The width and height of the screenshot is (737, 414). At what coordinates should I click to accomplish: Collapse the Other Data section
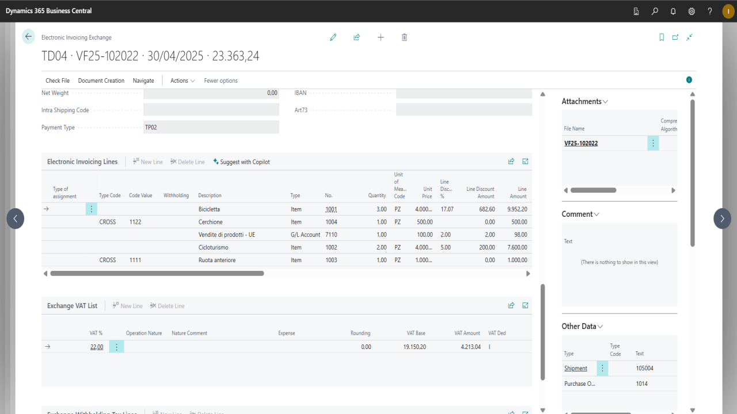[x=582, y=326]
